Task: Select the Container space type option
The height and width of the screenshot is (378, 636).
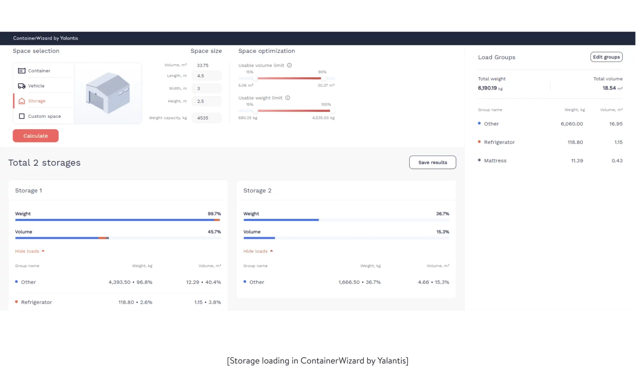Action: (39, 71)
